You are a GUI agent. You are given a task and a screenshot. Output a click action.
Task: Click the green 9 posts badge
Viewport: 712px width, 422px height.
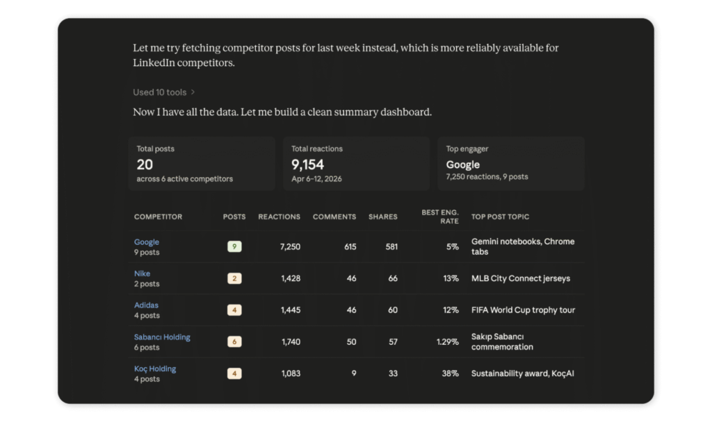[x=234, y=246]
